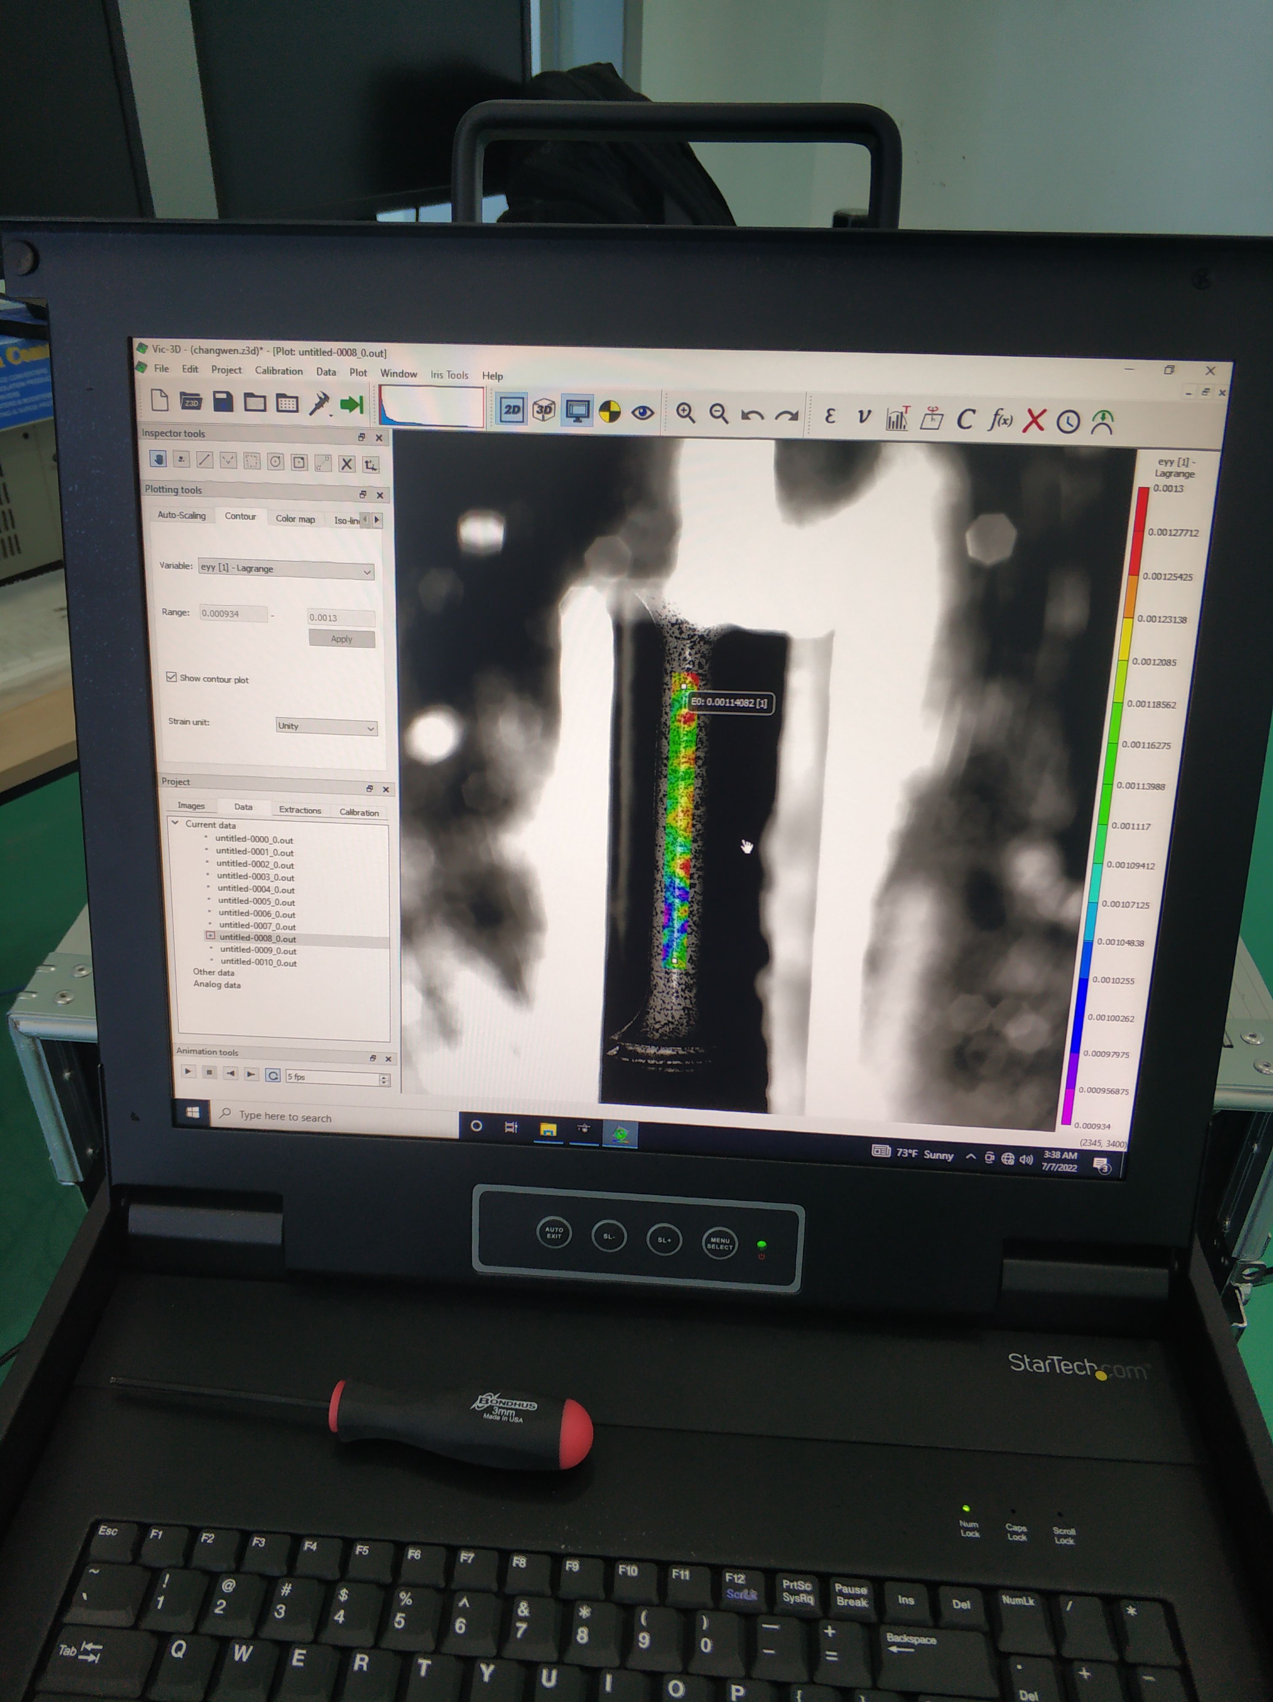Click the curvature C icon
This screenshot has height=1702, width=1273.
(x=965, y=419)
